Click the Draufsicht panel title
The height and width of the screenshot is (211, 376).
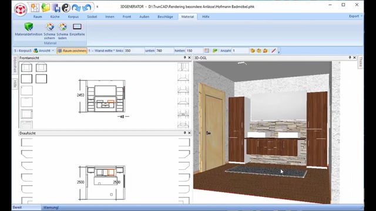28,133
